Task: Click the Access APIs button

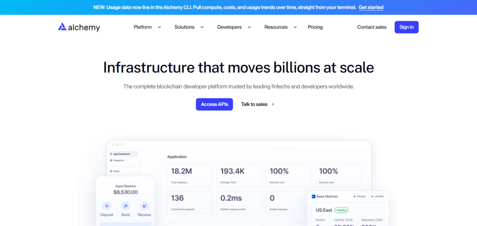Action: click(x=214, y=104)
